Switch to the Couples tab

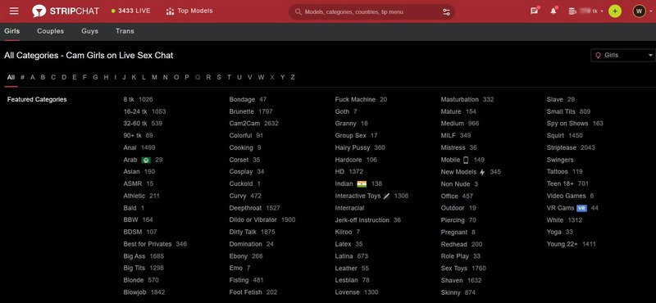[50, 31]
